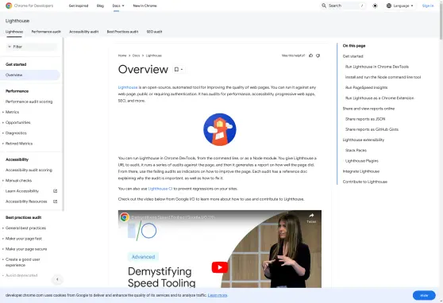Viewport: 443px width, 303px height.
Task: Jump to Lighthouse Plugins
Action: [362, 161]
